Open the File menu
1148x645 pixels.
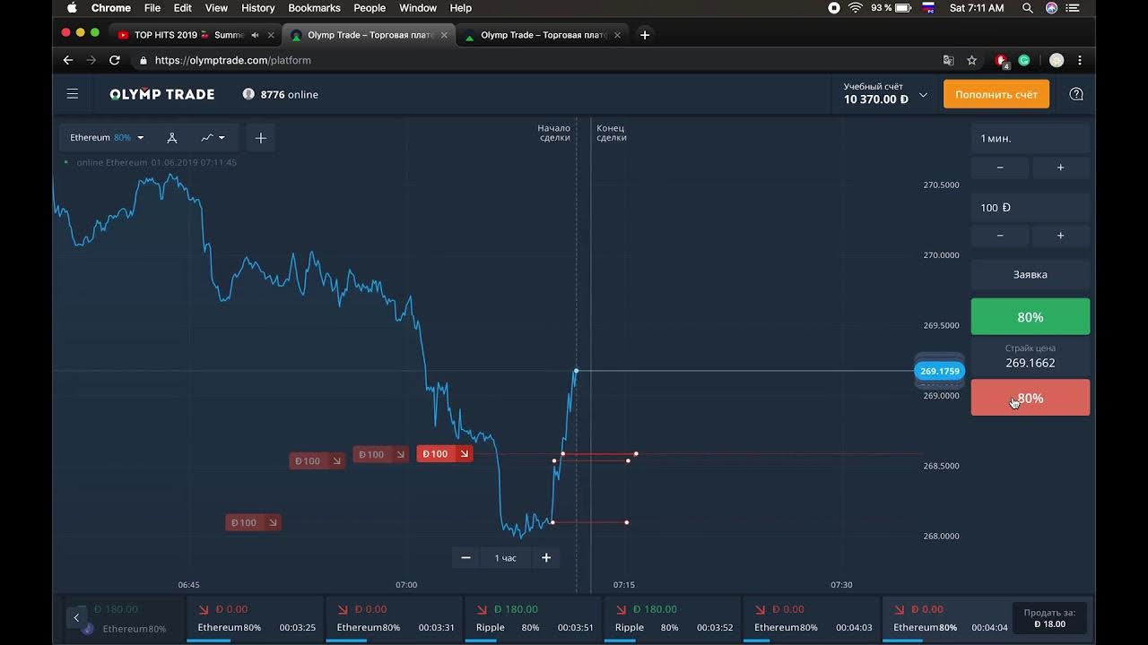[152, 8]
